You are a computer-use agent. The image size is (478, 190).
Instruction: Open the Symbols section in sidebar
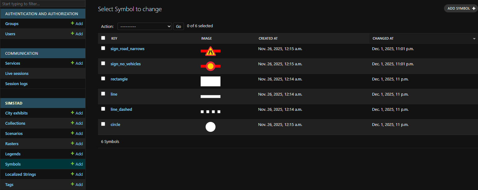13,164
